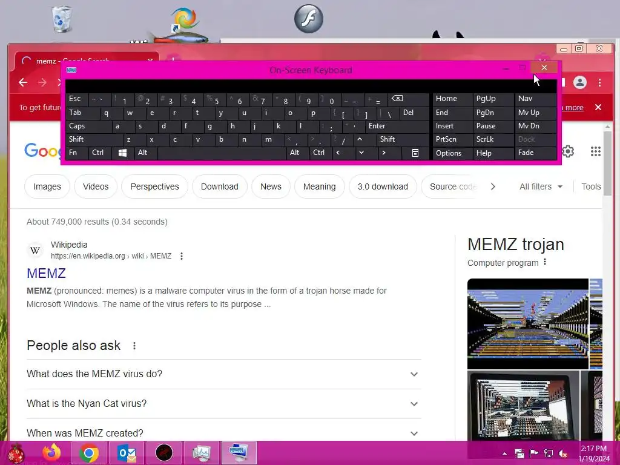The image size is (620, 465).
Task: Click Chrome back arrow button
Action: [x=23, y=82]
